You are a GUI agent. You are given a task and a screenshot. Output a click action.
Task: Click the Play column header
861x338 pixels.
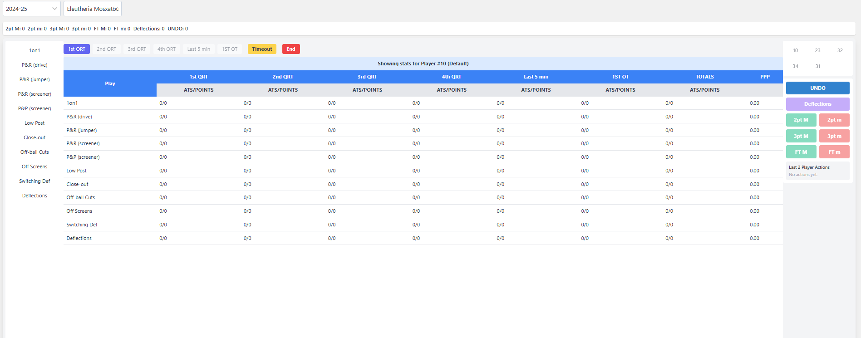pos(110,83)
